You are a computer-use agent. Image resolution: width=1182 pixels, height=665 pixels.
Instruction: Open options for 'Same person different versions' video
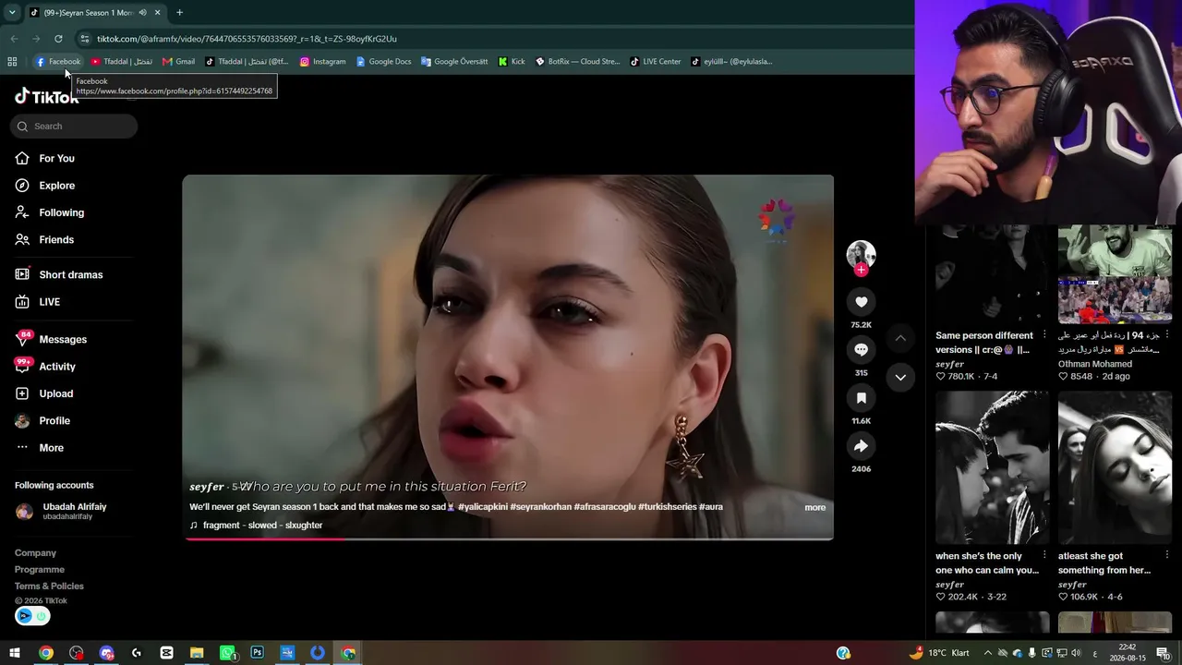point(1044,335)
